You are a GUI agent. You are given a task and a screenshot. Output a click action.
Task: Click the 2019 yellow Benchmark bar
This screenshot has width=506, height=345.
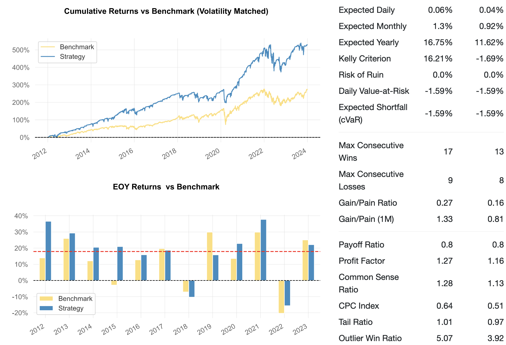pyautogui.click(x=210, y=256)
